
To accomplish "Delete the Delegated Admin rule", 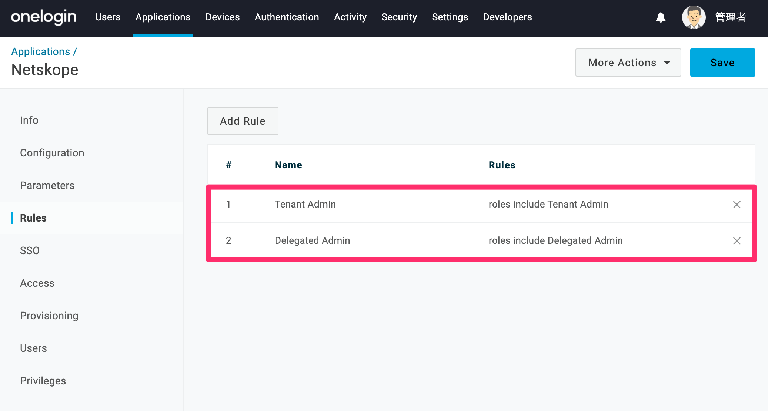I will pyautogui.click(x=737, y=241).
